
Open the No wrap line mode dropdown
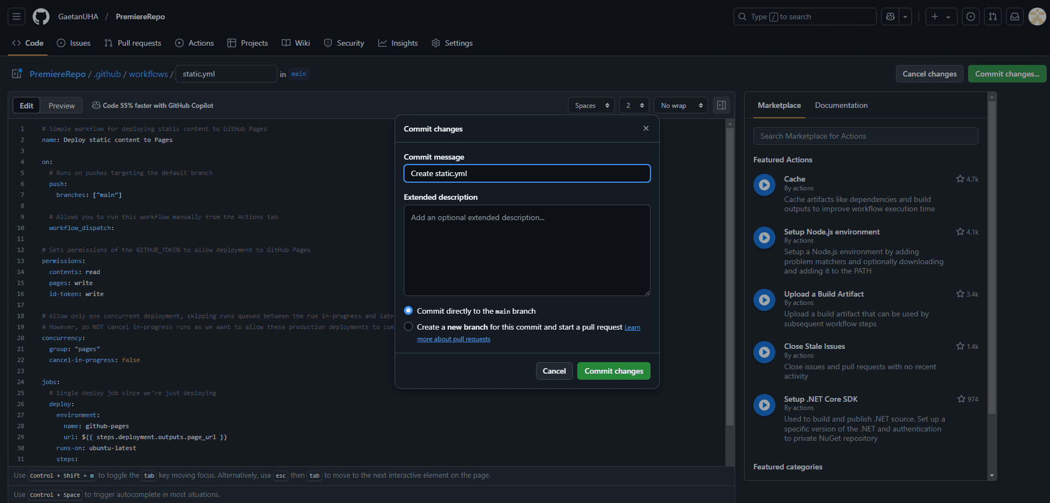[681, 106]
